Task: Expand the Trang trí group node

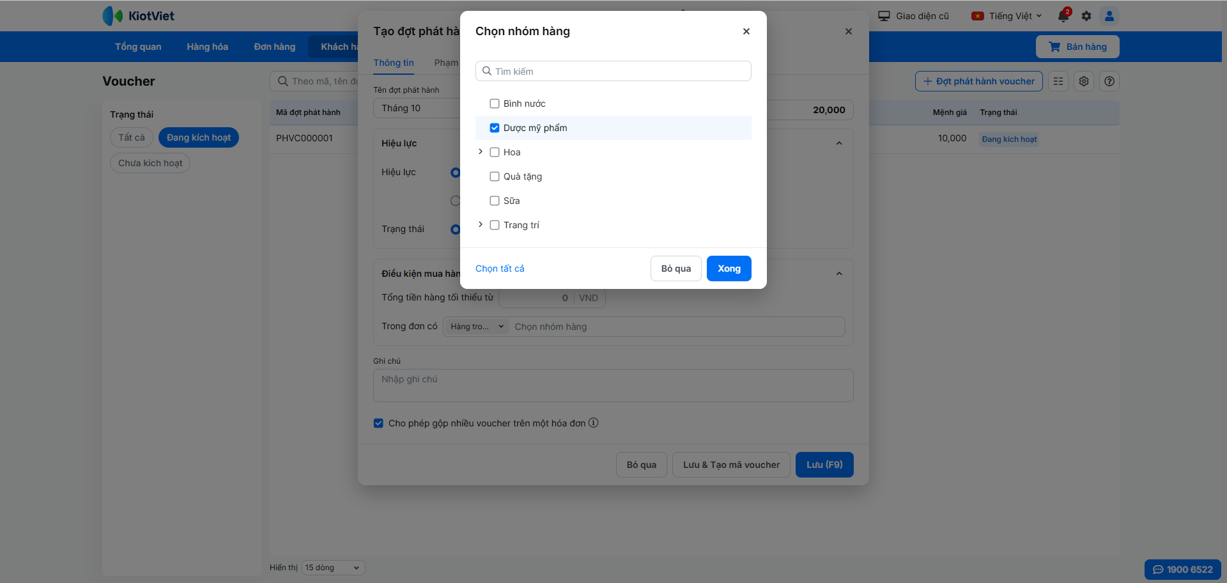Action: 481,225
